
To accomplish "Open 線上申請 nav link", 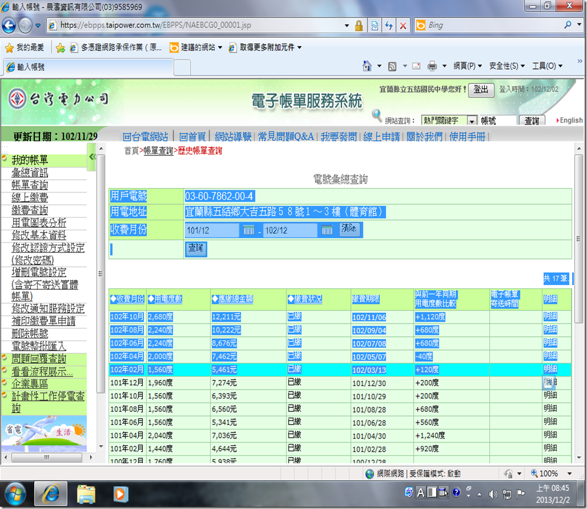I will [x=381, y=137].
